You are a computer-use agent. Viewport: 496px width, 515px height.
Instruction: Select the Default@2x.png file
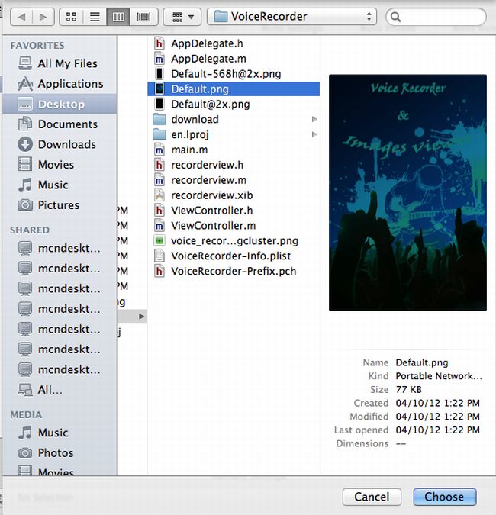[234, 104]
